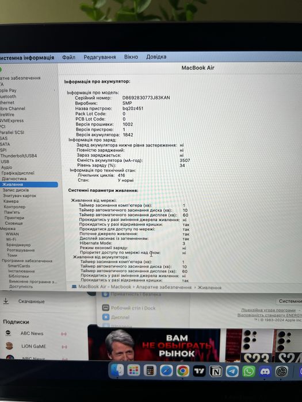Select NVMExpress in the sidebar
This screenshot has width=302, height=402.
tap(12, 121)
